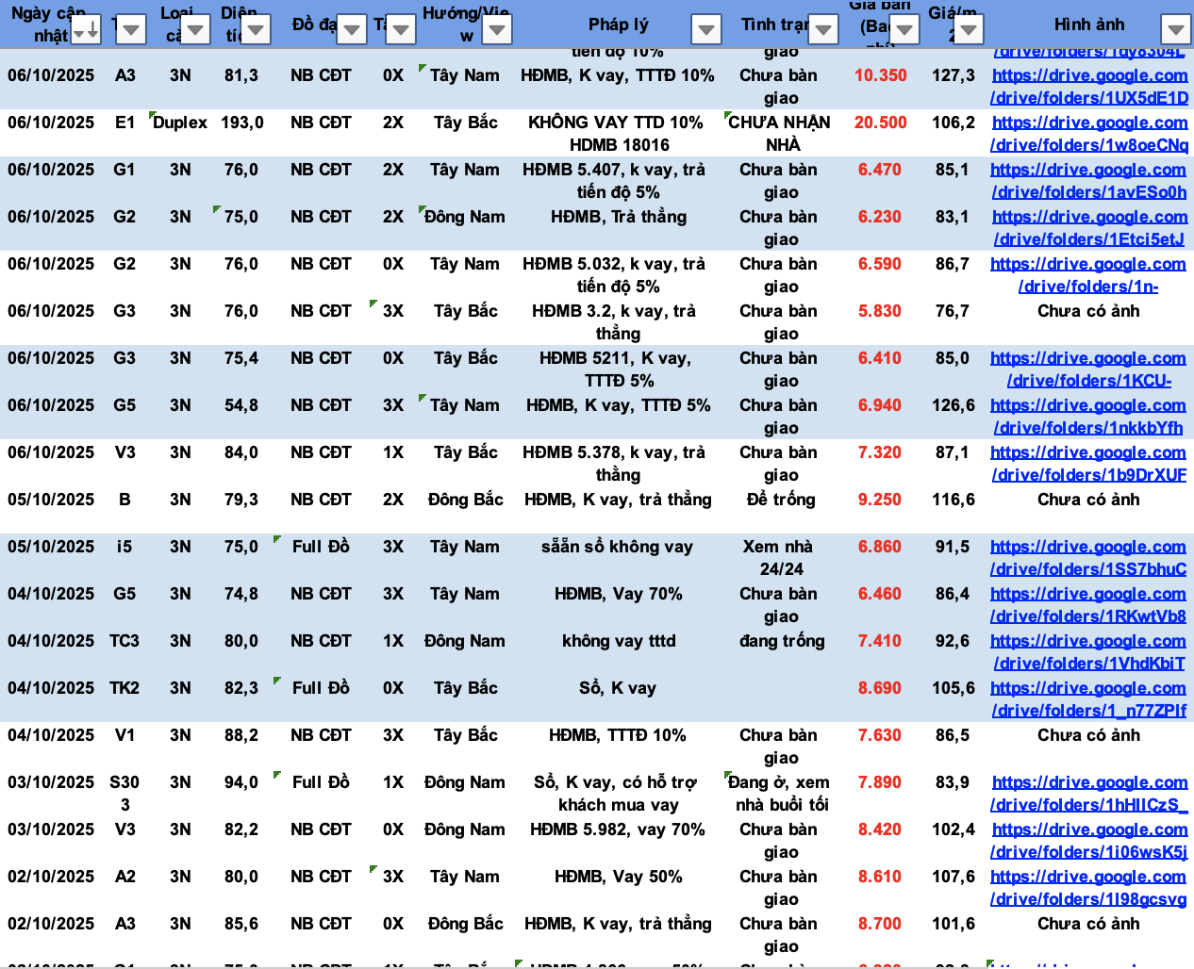Select the red price cell 20.500
This screenshot has width=1194, height=969.
tap(880, 123)
